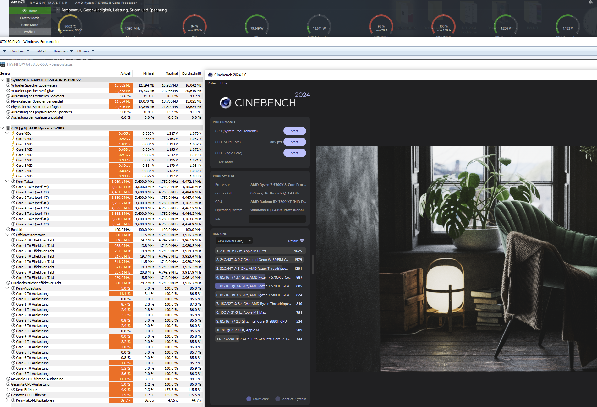
Task: Start the CPU (Multi Core) benchmark
Action: pos(294,142)
